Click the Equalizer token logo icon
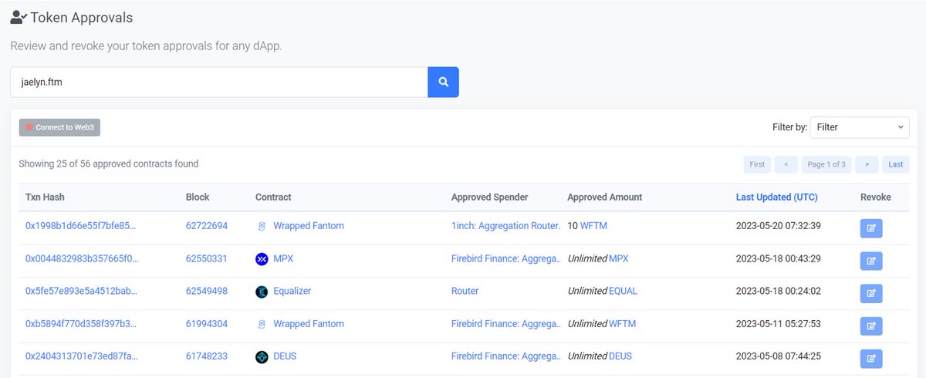This screenshot has height=378, width=926. tap(262, 292)
